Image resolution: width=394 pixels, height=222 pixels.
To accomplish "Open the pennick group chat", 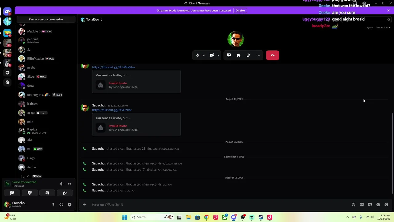I will tap(46, 40).
